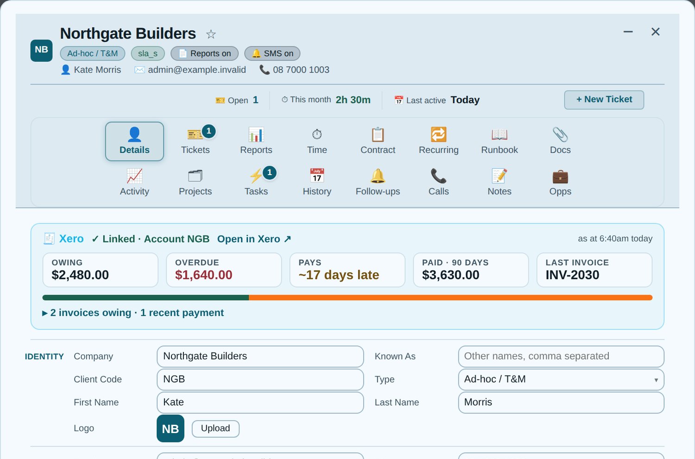Viewport: 695px width, 459px height.
Task: Open Recurring items
Action: [x=439, y=141]
